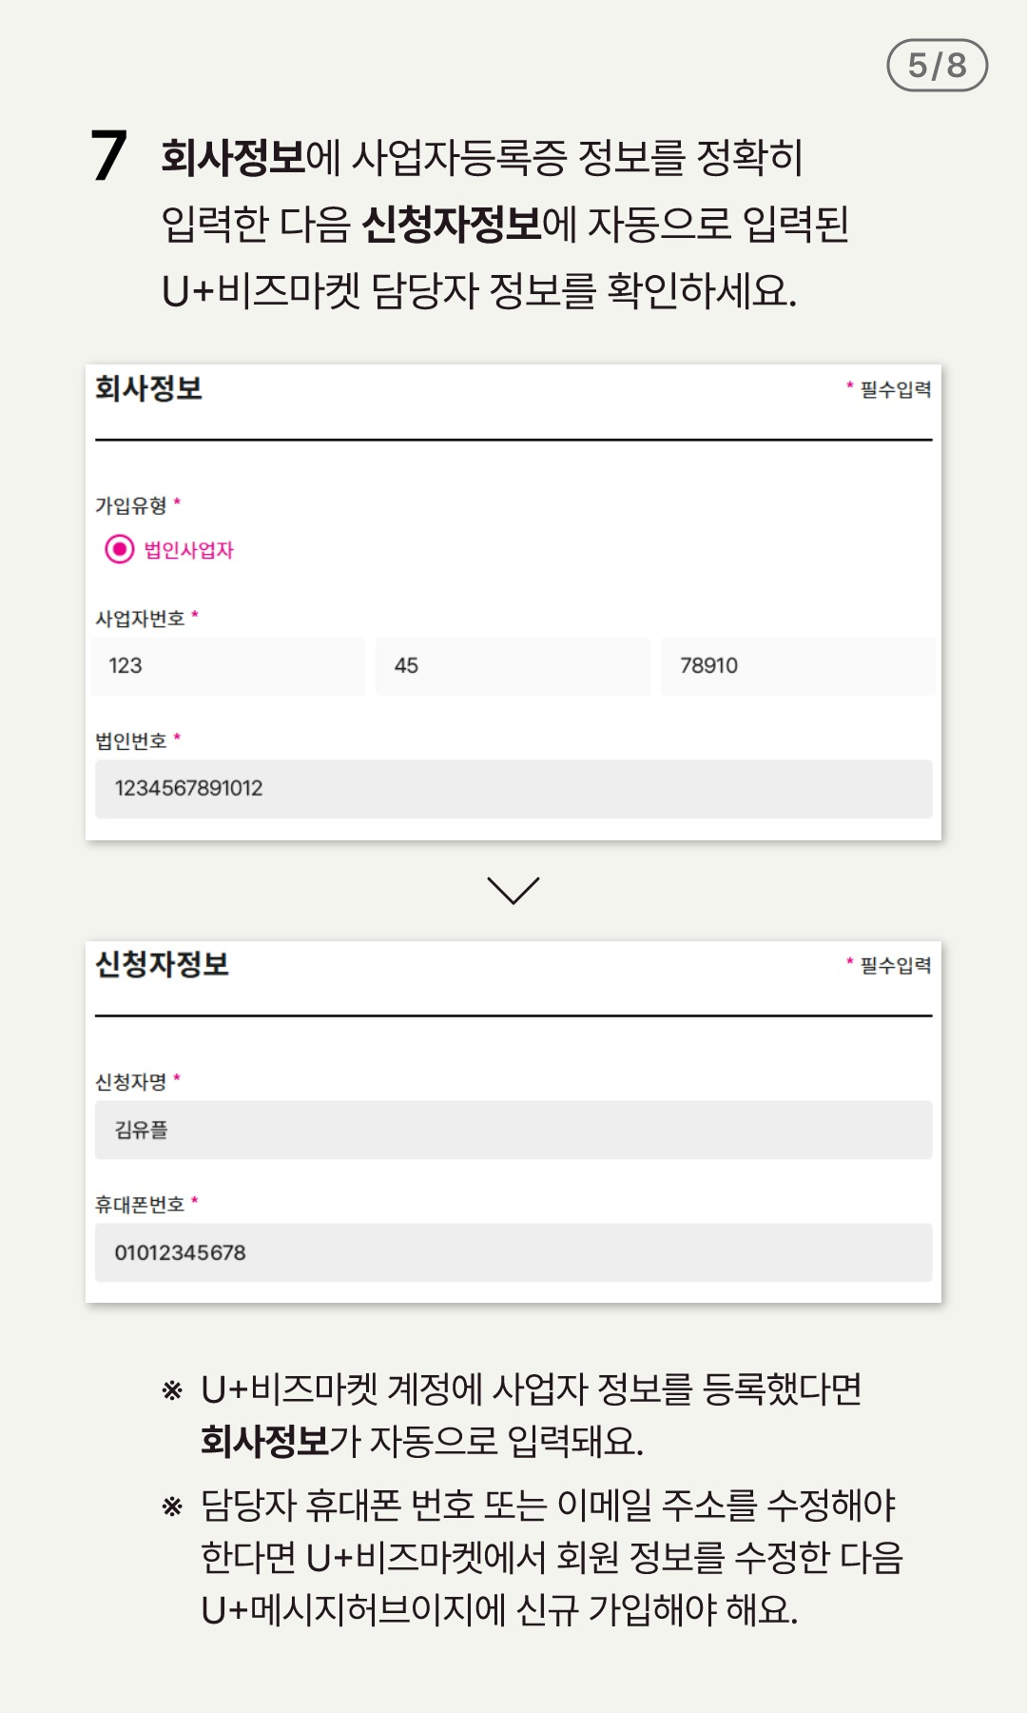Click the 신청자명 field label
Screen dimensions: 1027x1713
click(x=131, y=1082)
